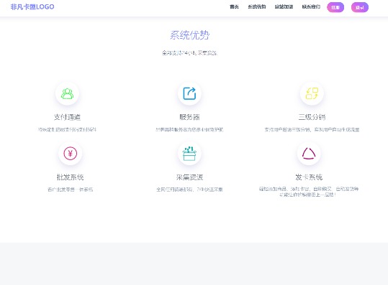
Task: Select the 系统优势 section heading
Action: [x=189, y=35]
